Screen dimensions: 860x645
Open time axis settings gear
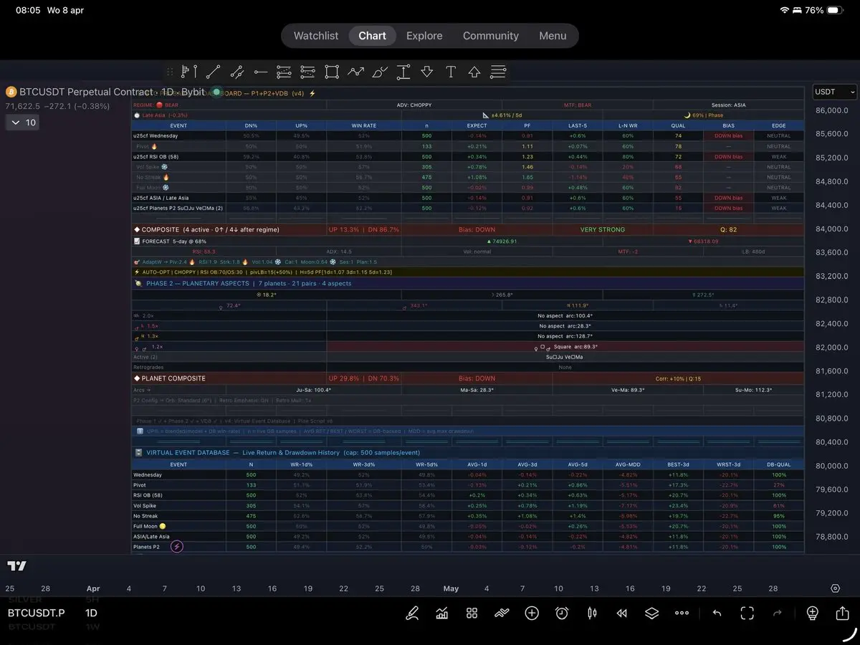(835, 588)
